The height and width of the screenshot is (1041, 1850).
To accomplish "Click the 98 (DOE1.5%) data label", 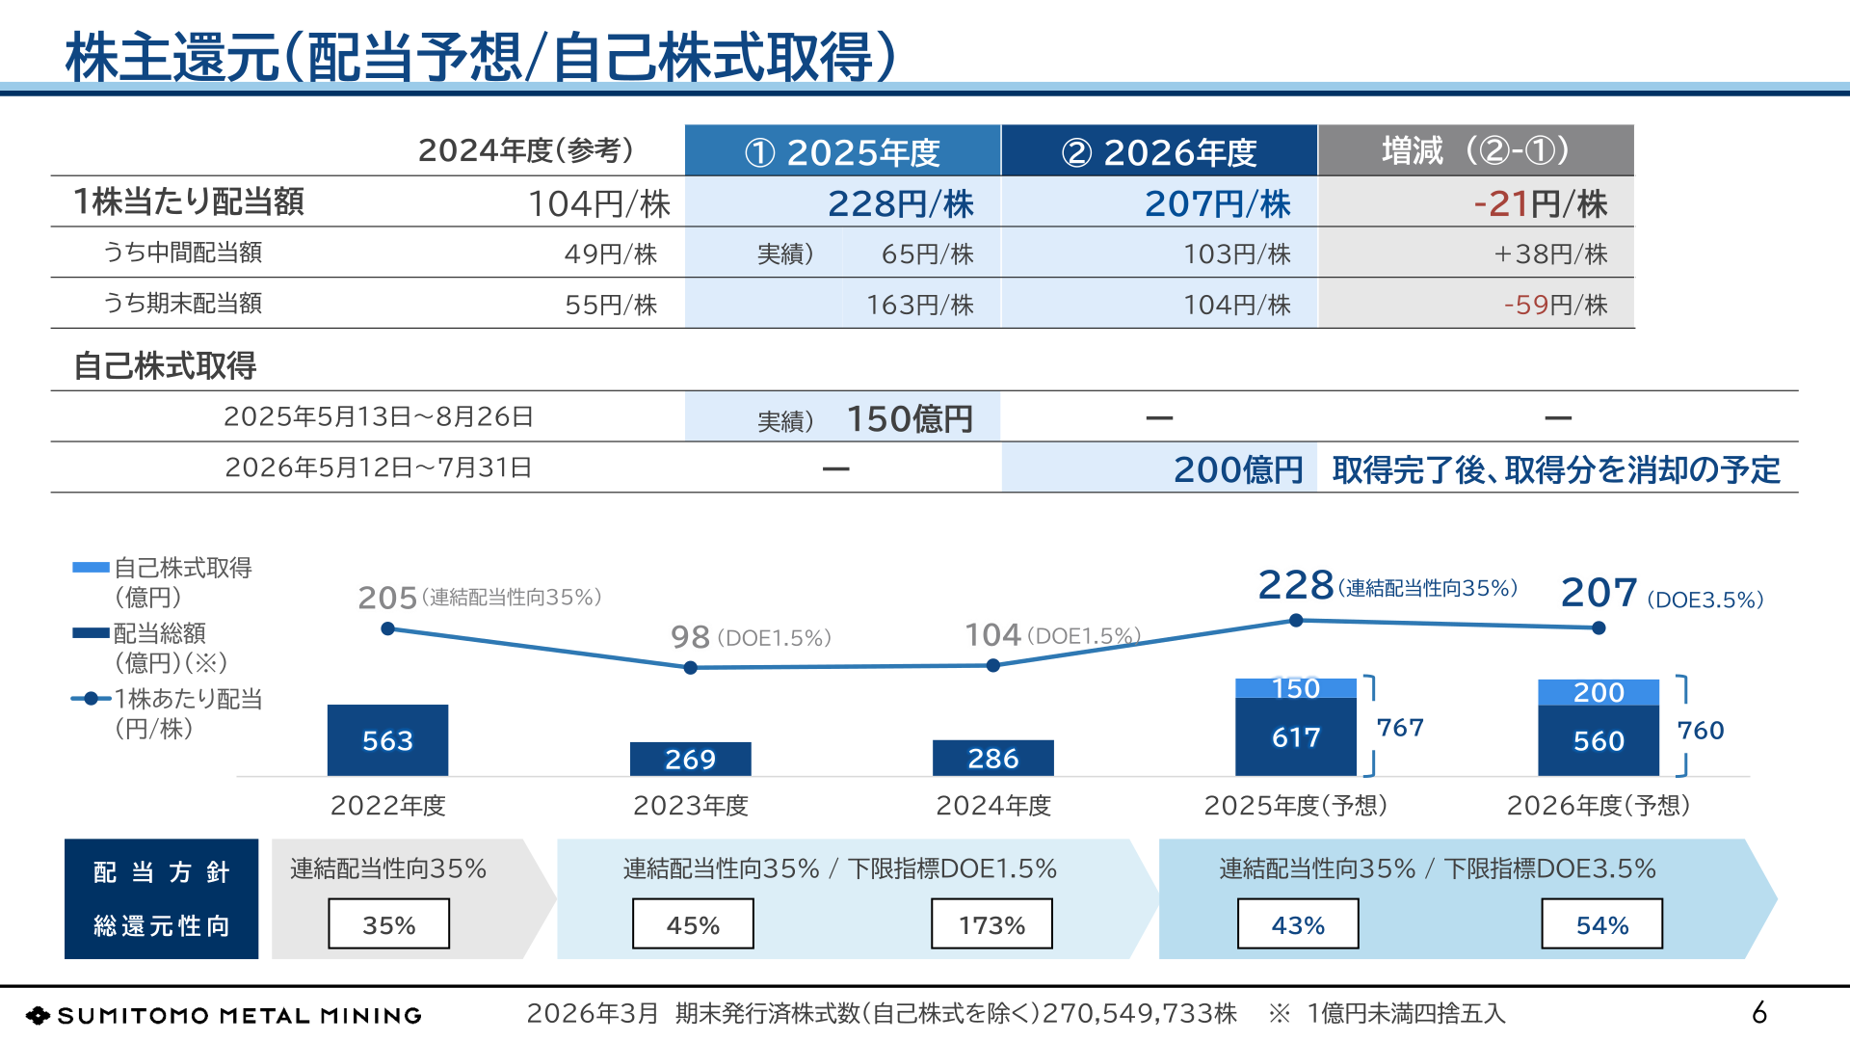I will [751, 637].
